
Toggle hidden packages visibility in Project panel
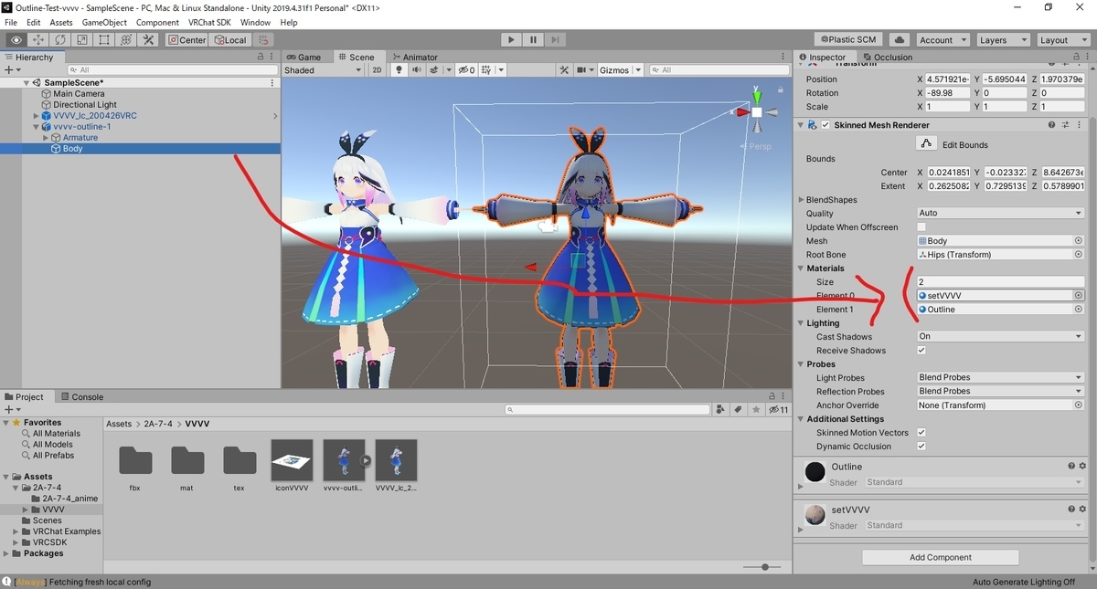779,410
